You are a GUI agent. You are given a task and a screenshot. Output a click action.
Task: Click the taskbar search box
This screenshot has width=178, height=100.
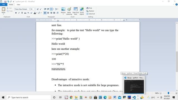click(29, 97)
